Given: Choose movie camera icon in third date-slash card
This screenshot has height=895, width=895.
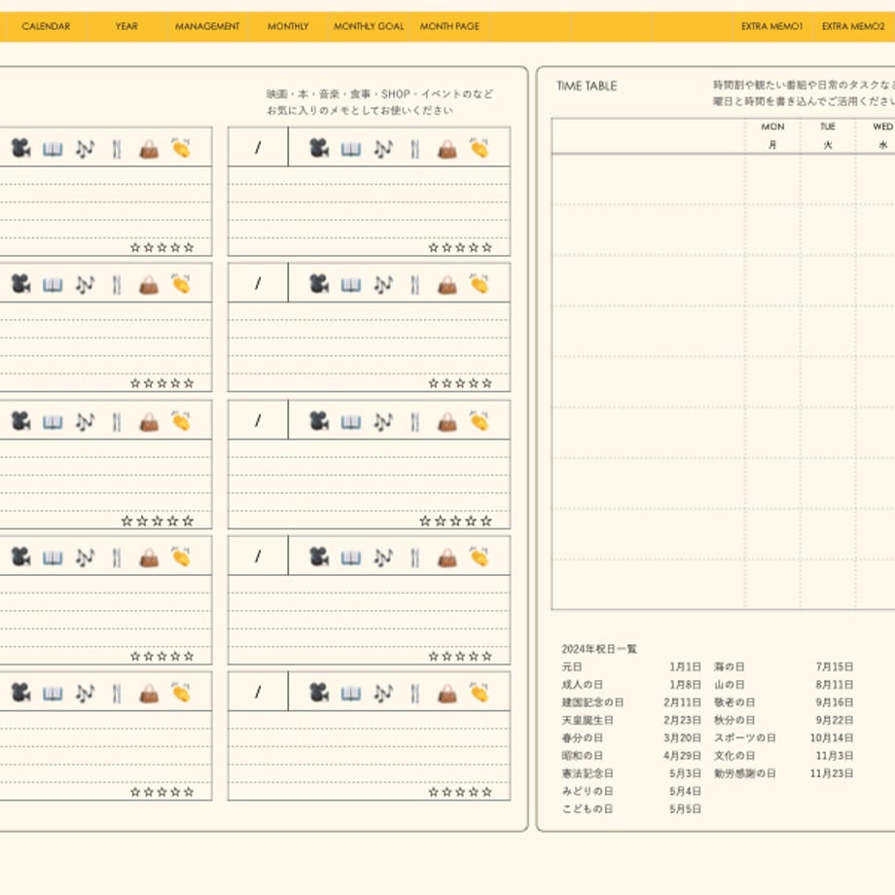Looking at the screenshot, I should click(319, 421).
